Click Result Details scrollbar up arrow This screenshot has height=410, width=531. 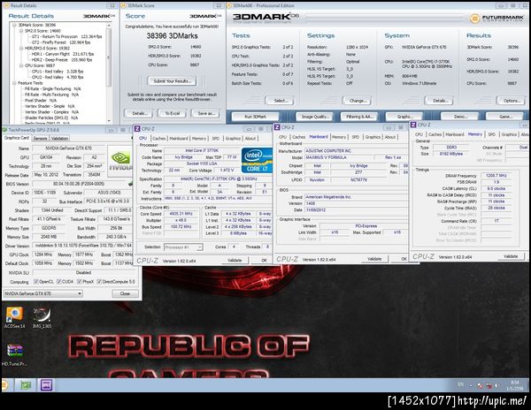tap(109, 26)
